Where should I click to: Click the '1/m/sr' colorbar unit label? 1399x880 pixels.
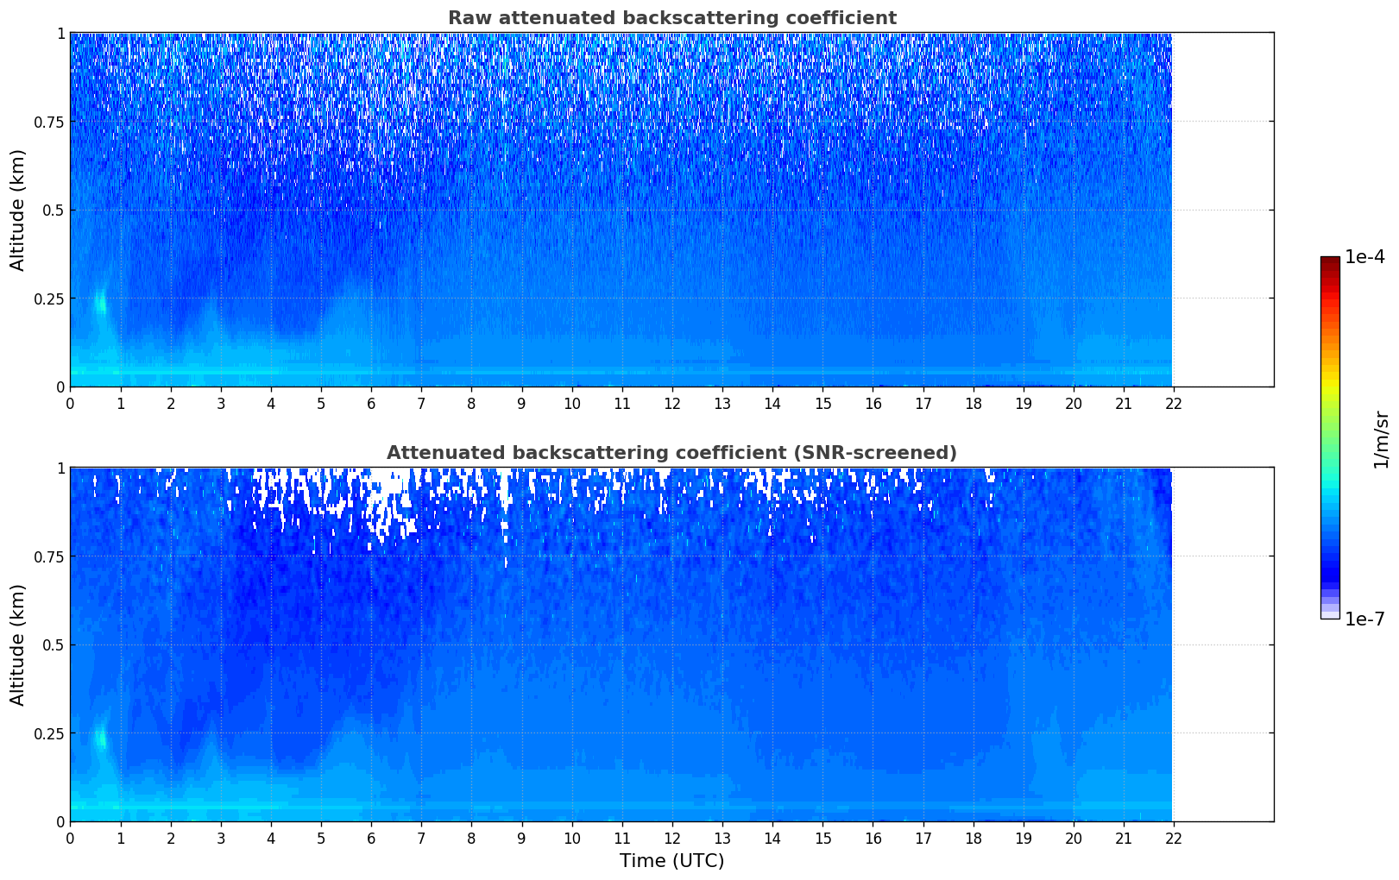pos(1381,439)
